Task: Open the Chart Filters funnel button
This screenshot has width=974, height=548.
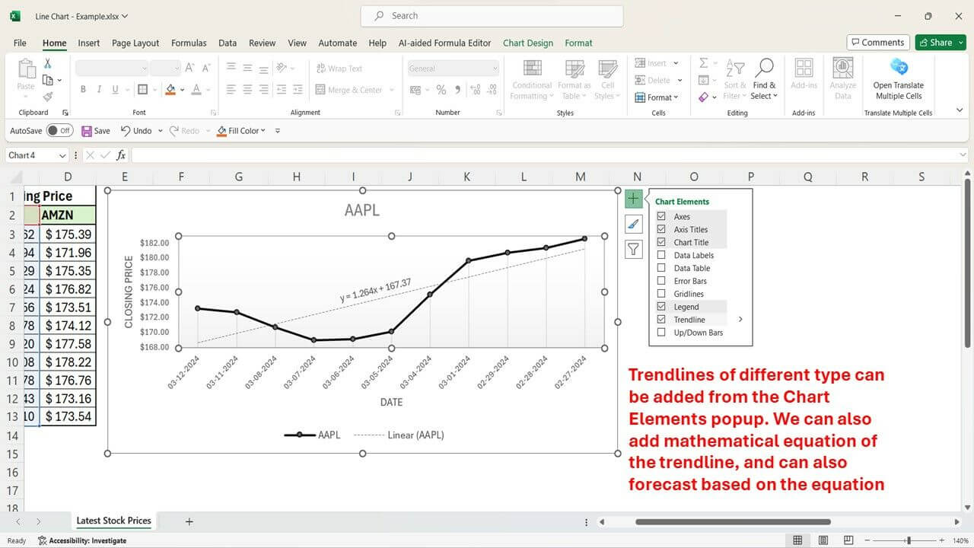Action: [x=633, y=249]
